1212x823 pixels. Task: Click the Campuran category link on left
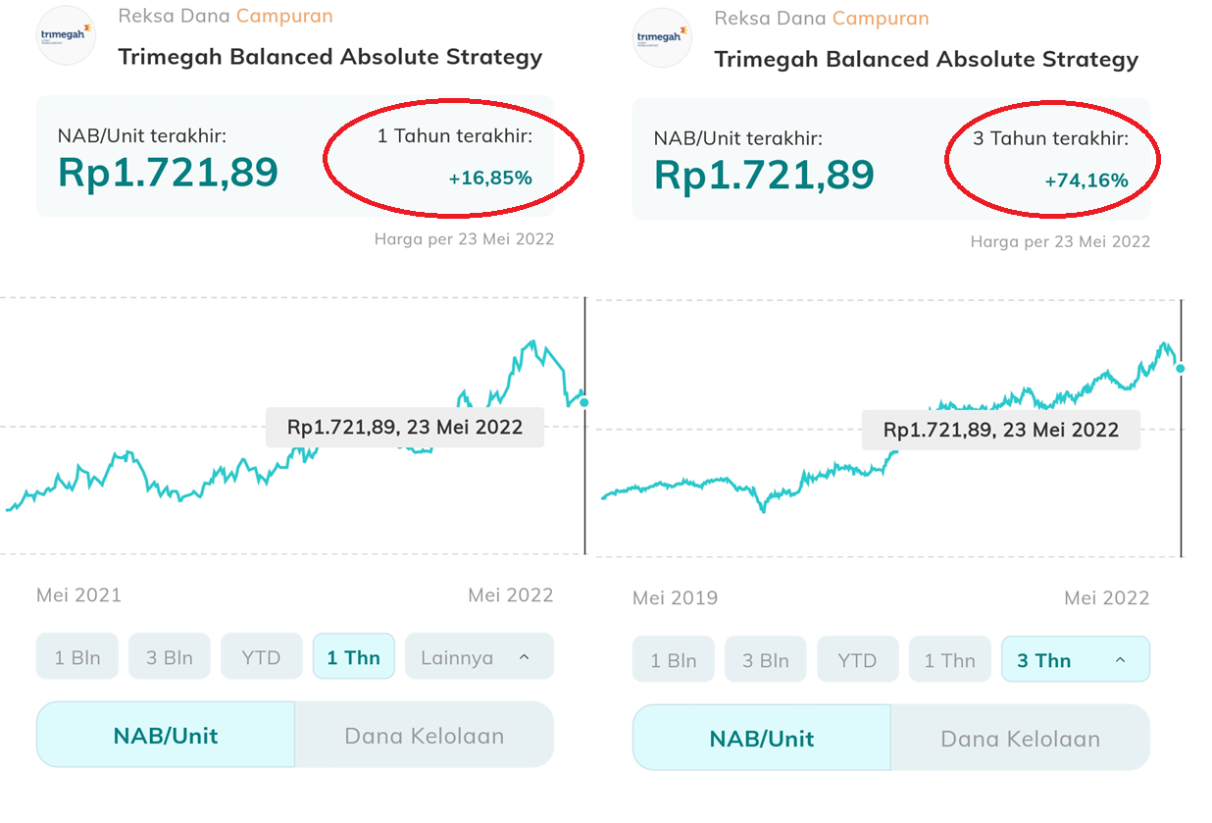(x=284, y=16)
